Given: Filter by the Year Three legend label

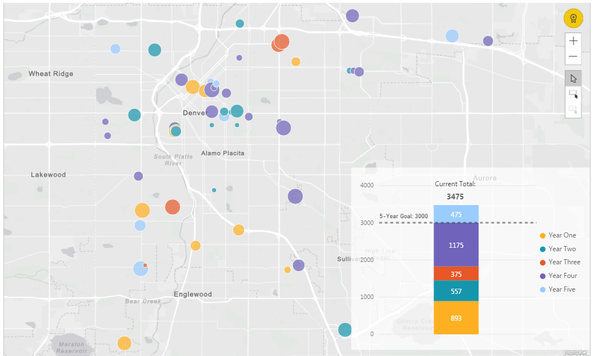Looking at the screenshot, I should click(x=564, y=262).
